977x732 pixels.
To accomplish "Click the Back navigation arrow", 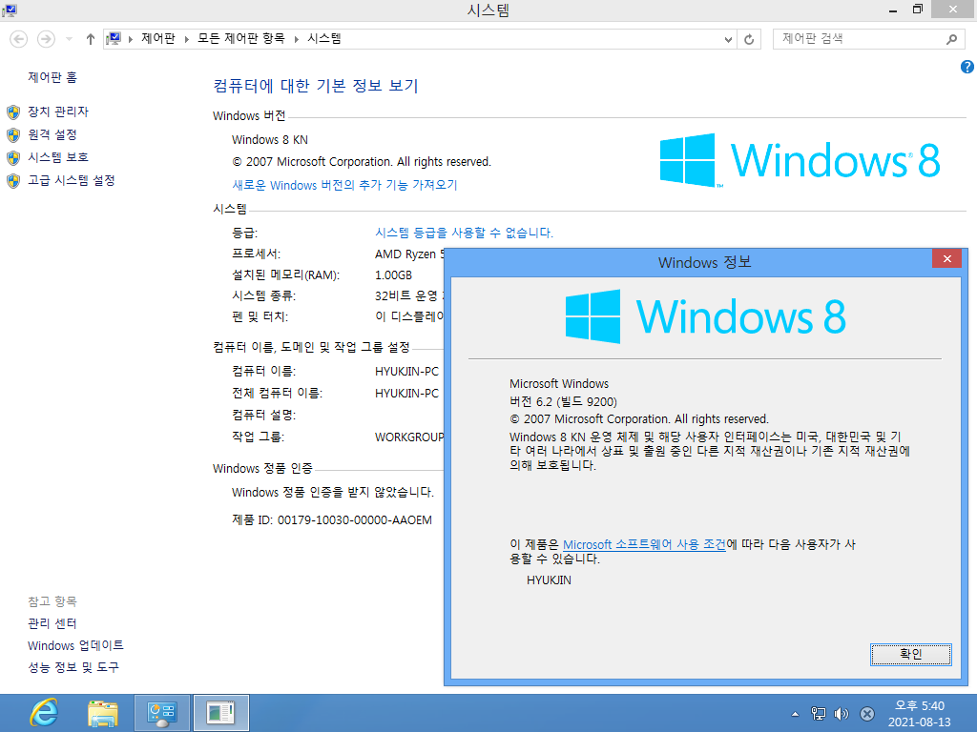I will (x=19, y=39).
